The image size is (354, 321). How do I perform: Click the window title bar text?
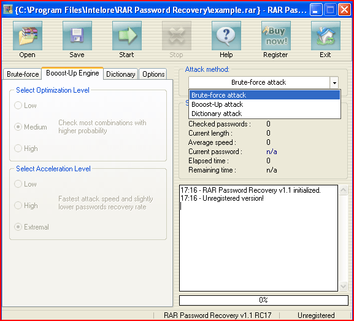pyautogui.click(x=161, y=10)
